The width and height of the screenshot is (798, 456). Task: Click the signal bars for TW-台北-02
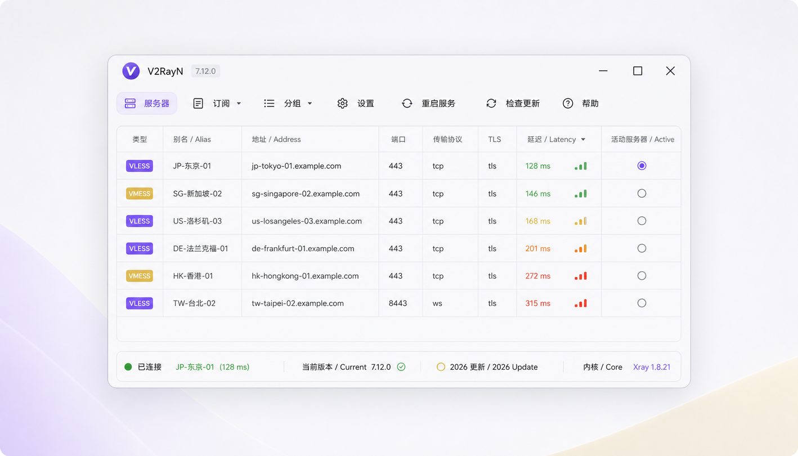point(581,303)
